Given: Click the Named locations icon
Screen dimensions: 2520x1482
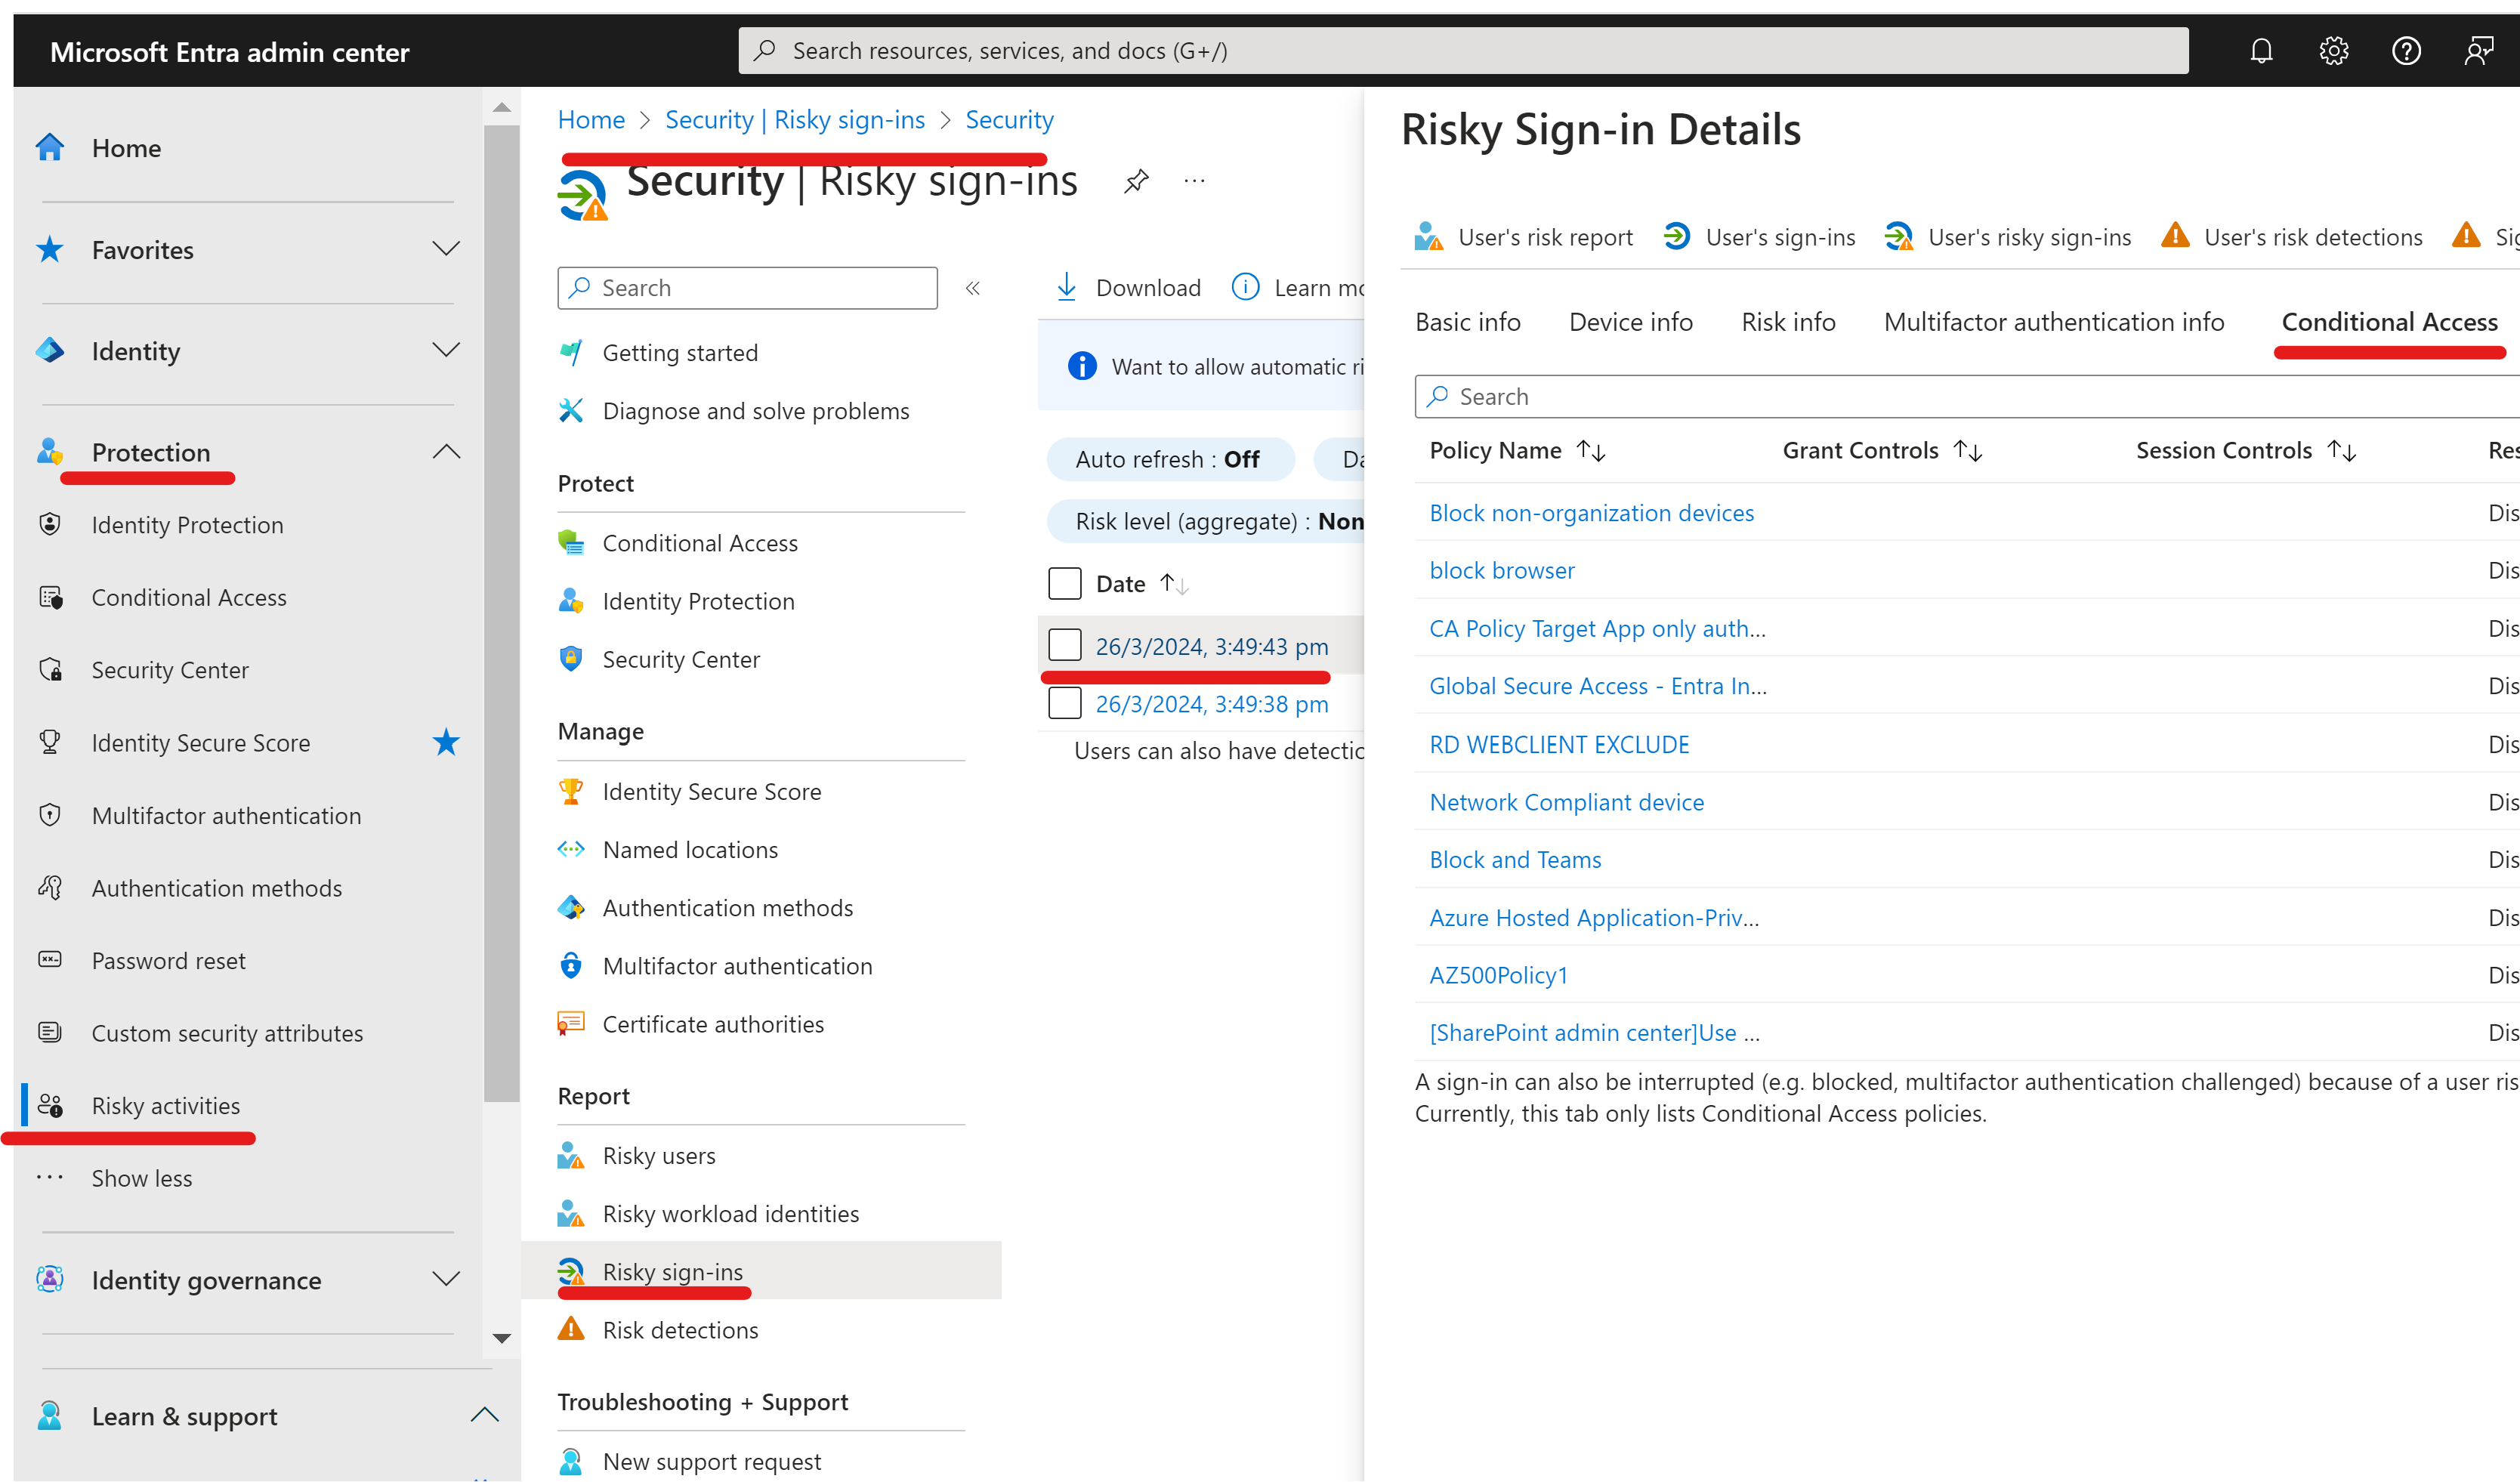Looking at the screenshot, I should pyautogui.click(x=571, y=849).
